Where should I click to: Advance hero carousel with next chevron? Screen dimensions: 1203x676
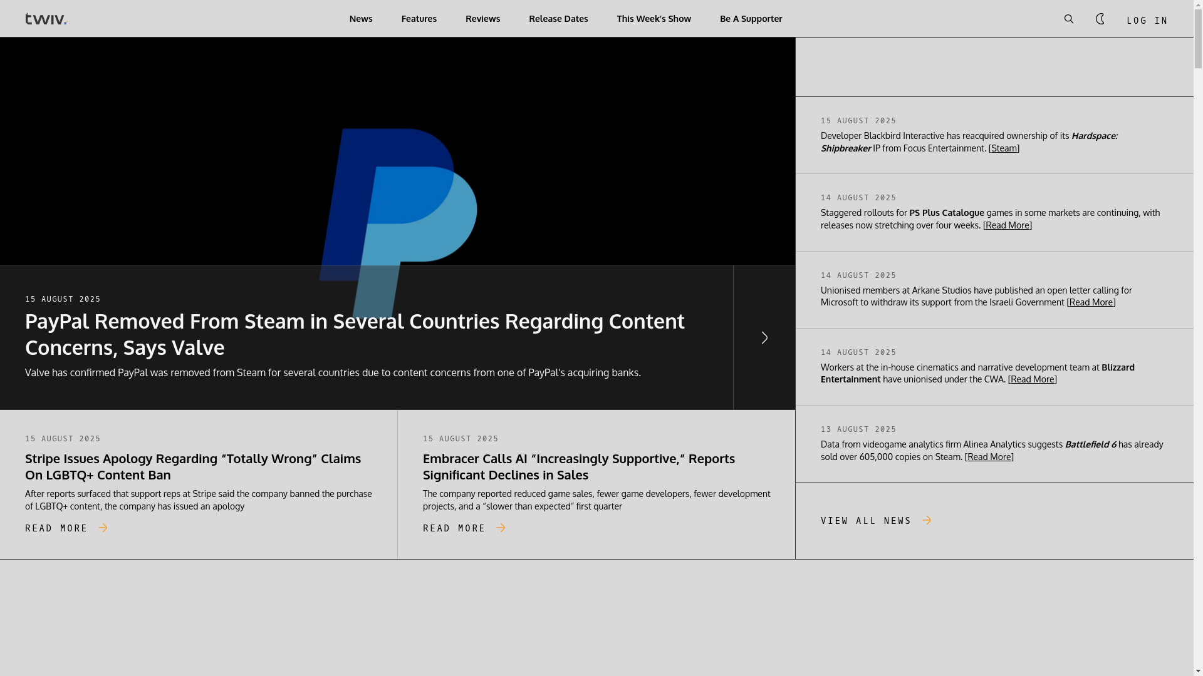(x=764, y=338)
